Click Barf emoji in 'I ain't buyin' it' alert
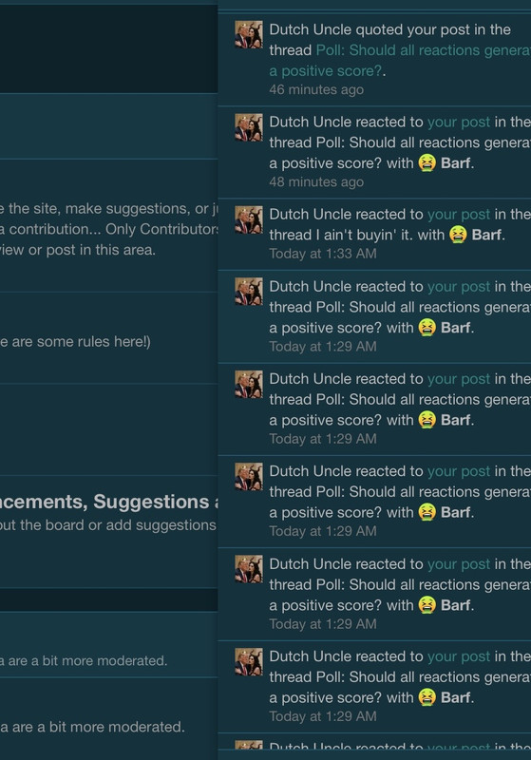531x760 pixels. pos(458,235)
